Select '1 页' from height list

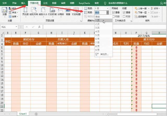pos(98,20)
